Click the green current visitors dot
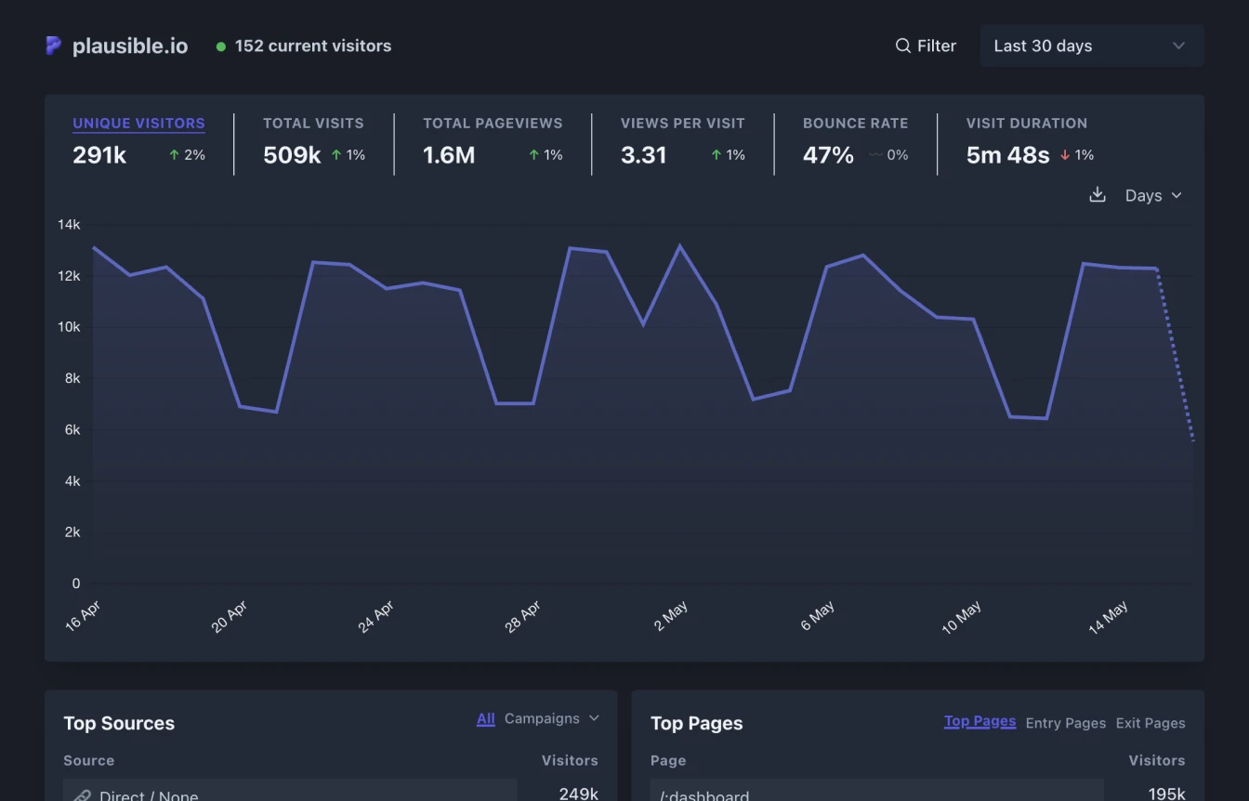1249x801 pixels. tap(221, 46)
